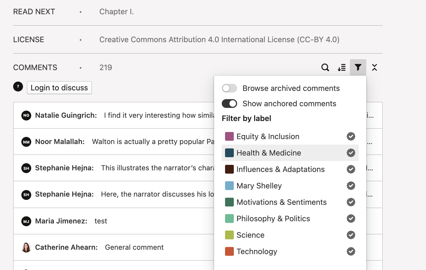Click the Login to discuss button
This screenshot has height=270, width=426.
59,88
